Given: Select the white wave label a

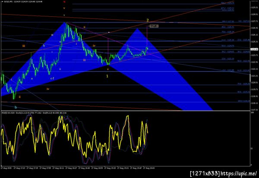Looking at the screenshot, I should click(x=32, y=78).
